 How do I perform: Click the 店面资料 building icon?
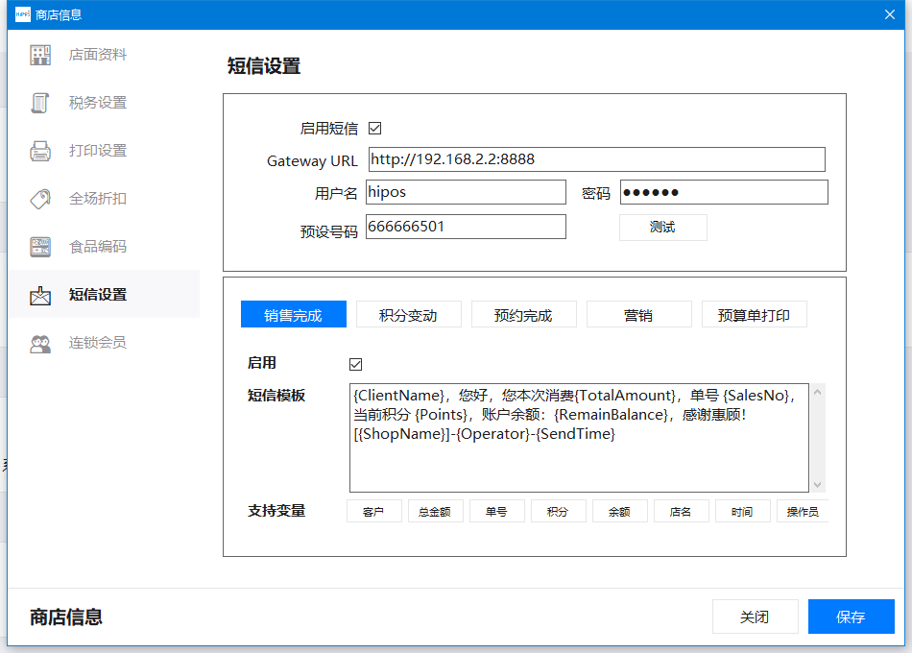tap(40, 55)
